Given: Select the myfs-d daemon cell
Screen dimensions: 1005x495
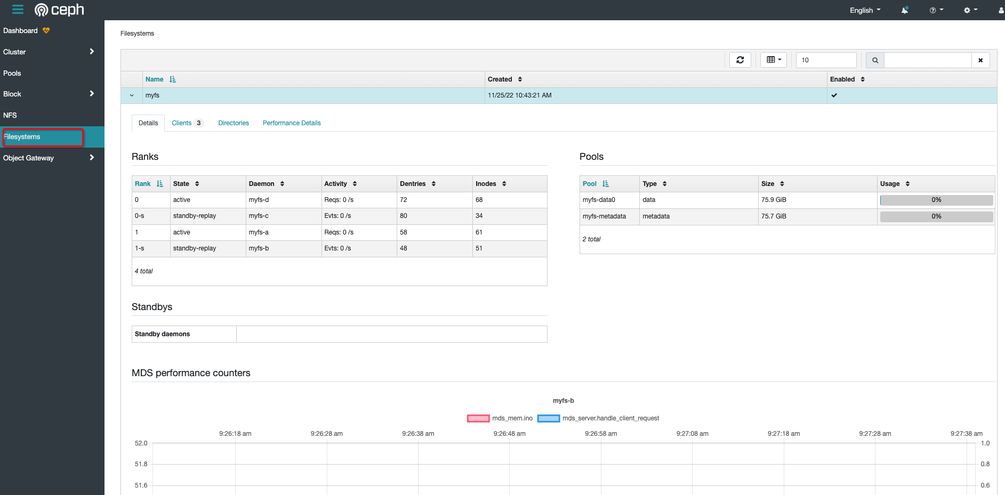Looking at the screenshot, I should (x=284, y=200).
